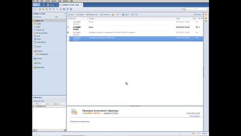Switch to the Home tab
Screen dimensions: 241x136
pos(52,5)
